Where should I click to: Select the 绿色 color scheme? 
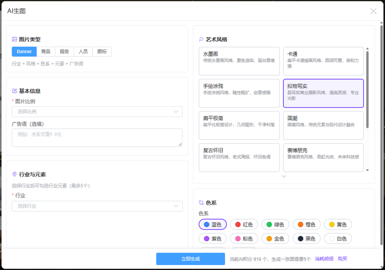(275, 225)
